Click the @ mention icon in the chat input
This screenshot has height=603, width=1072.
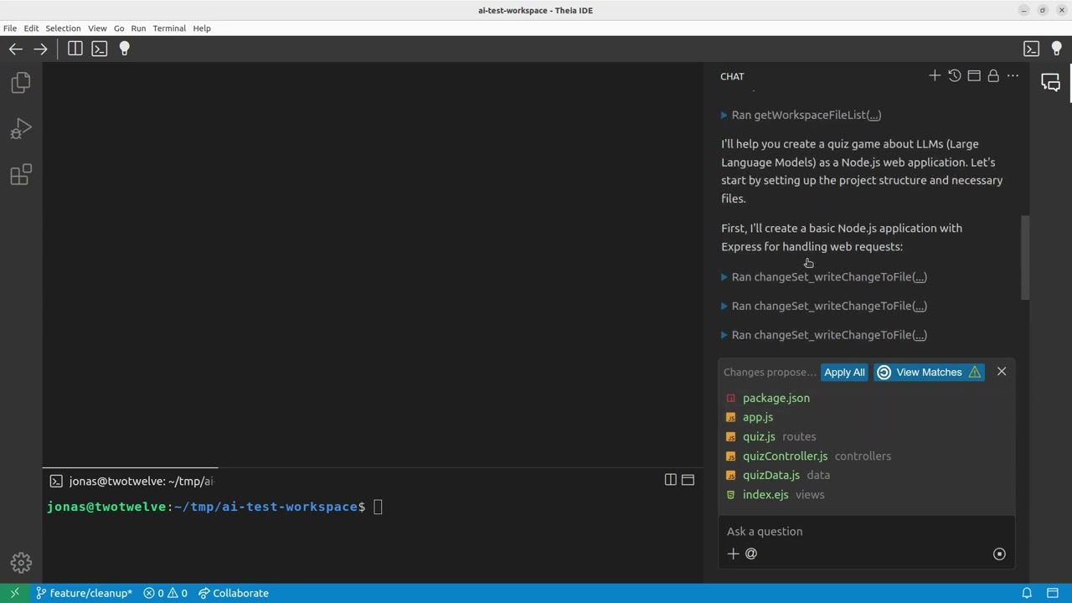751,554
